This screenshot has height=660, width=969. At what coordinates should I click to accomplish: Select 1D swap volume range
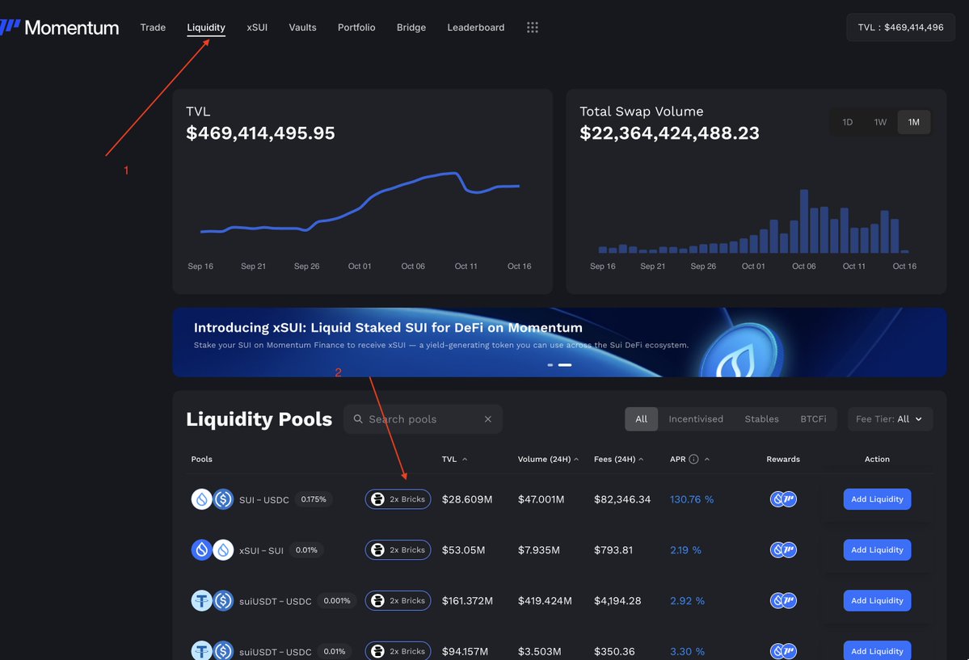pos(847,122)
